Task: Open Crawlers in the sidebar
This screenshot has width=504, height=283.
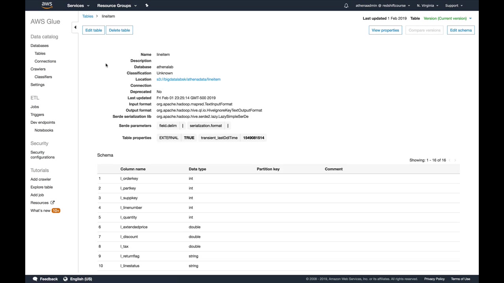Action: [38, 69]
